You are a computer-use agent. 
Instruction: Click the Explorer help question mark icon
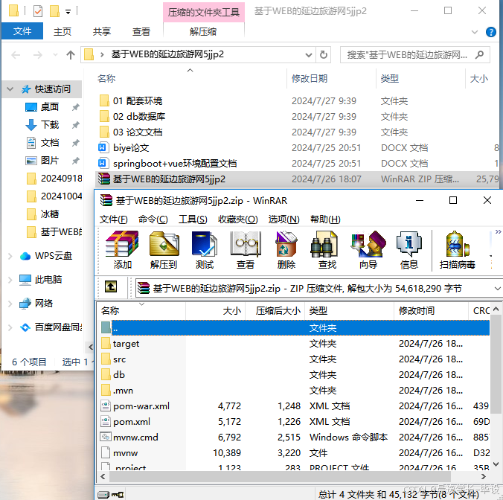point(491,32)
